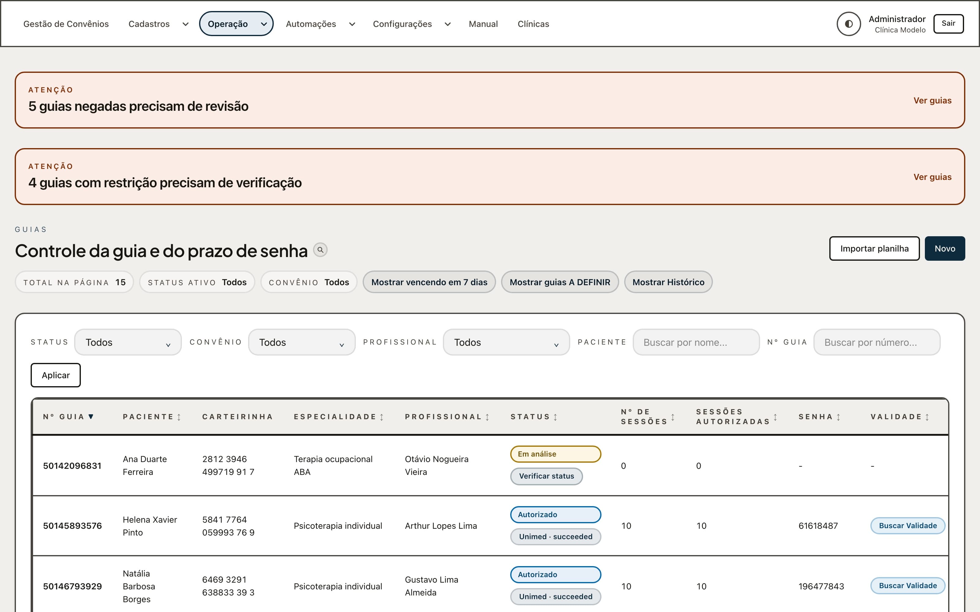Click guia number 50145893576
Screen dimensions: 980x612
(x=73, y=526)
